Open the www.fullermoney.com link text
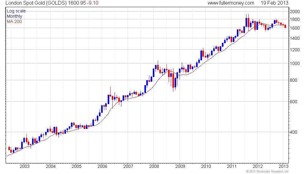Viewport: 305px width, 174px height. point(231,3)
